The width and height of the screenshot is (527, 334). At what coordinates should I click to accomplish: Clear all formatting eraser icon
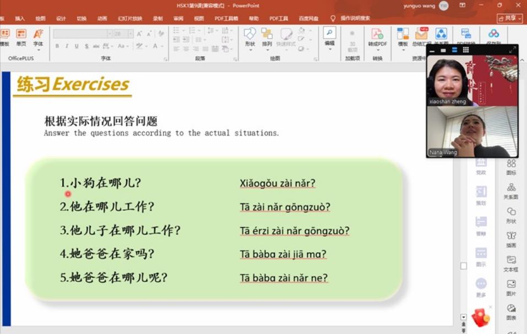[161, 34]
